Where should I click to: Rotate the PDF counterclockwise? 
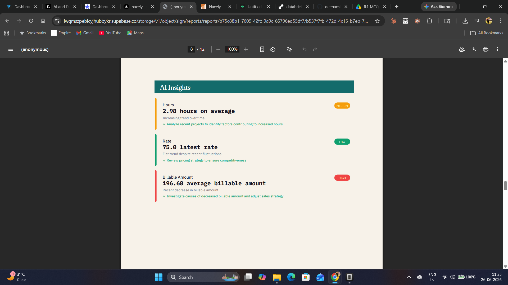[273, 49]
